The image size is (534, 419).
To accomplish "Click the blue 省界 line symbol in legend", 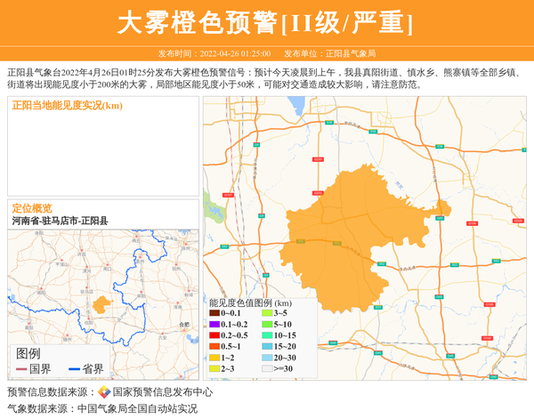I will point(73,369).
